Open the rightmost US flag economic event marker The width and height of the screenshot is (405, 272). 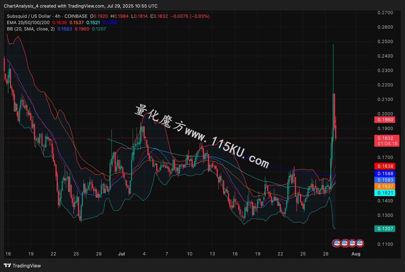click(x=360, y=243)
